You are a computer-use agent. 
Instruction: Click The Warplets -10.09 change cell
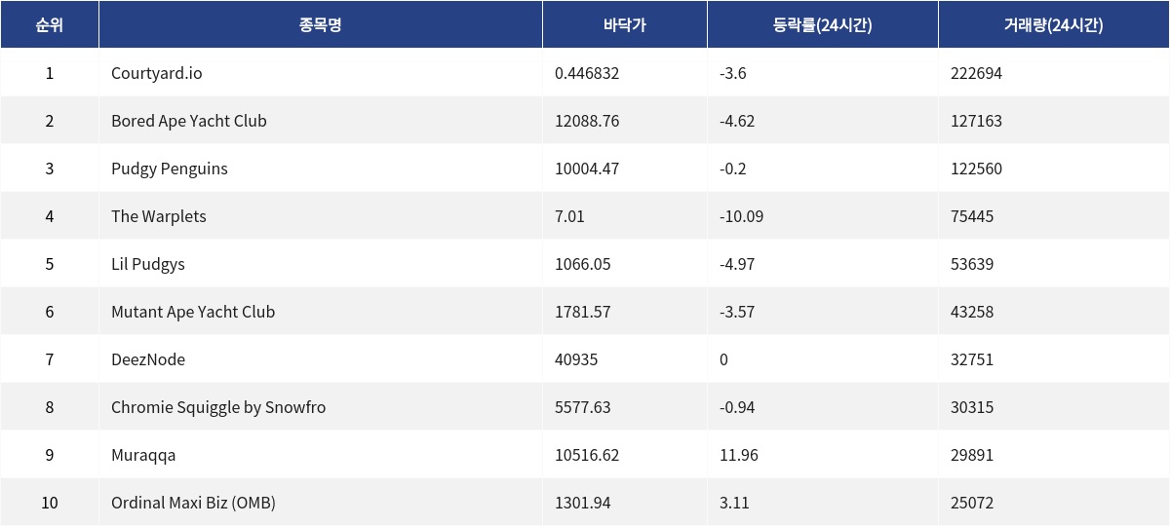pyautogui.click(x=741, y=216)
